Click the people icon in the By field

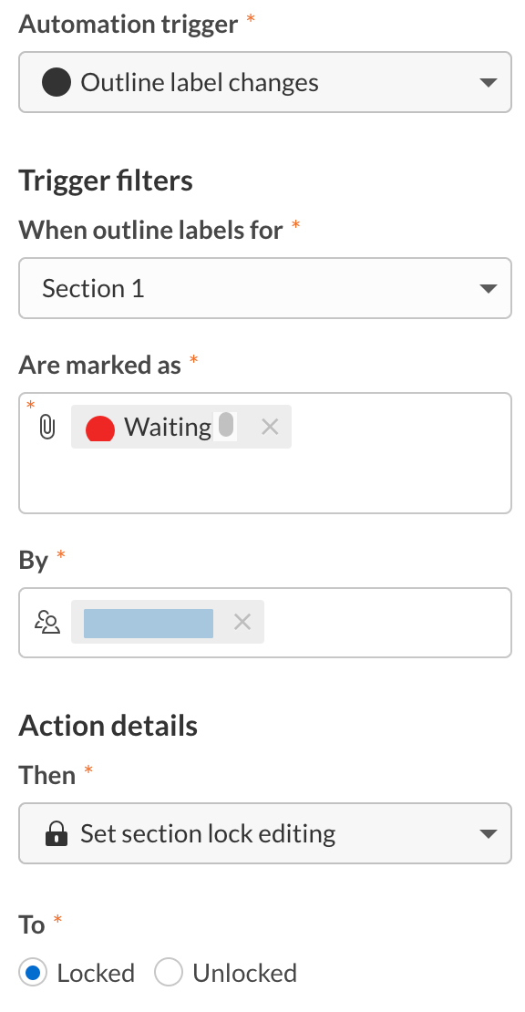point(47,622)
